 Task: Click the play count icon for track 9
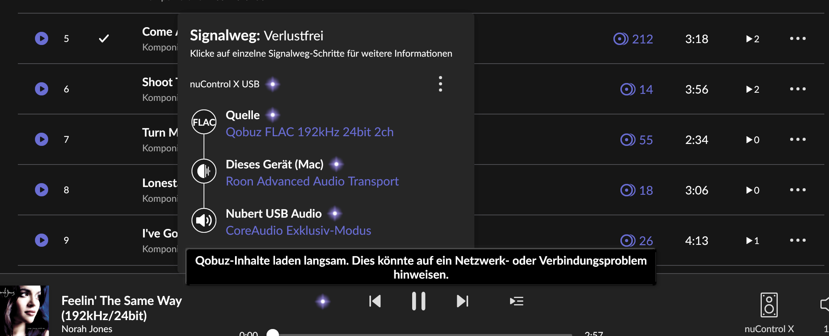point(752,241)
